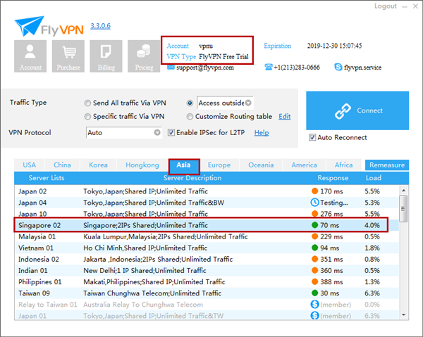Click the clock Testing icon for Japan 04
This screenshot has height=337, width=423.
pos(314,203)
